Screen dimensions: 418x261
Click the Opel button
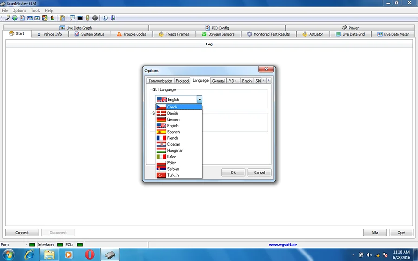(401, 233)
